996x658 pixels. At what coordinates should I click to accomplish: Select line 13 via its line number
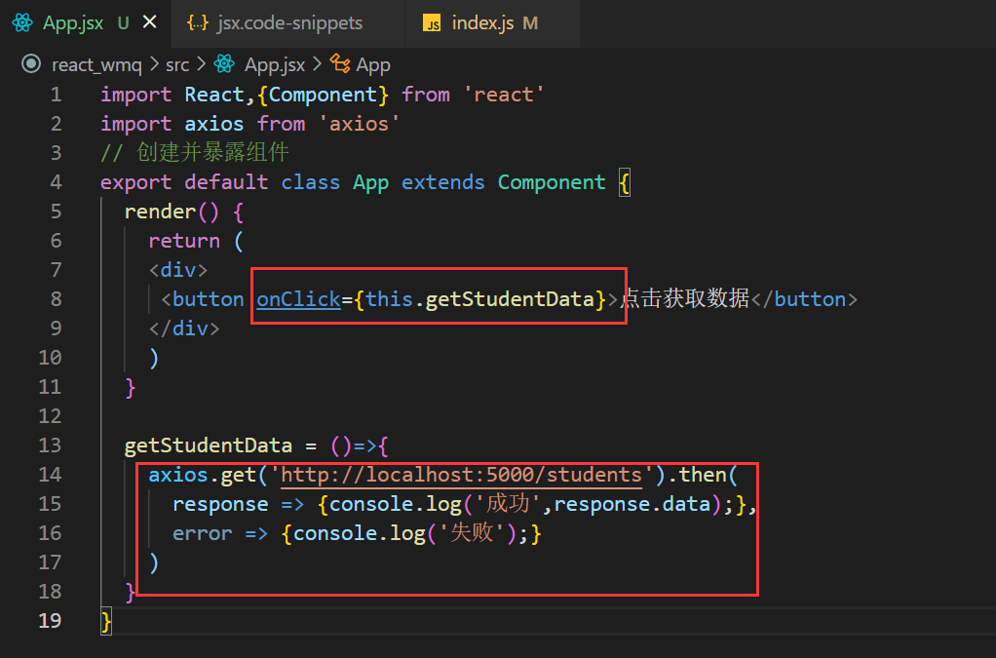coord(50,445)
